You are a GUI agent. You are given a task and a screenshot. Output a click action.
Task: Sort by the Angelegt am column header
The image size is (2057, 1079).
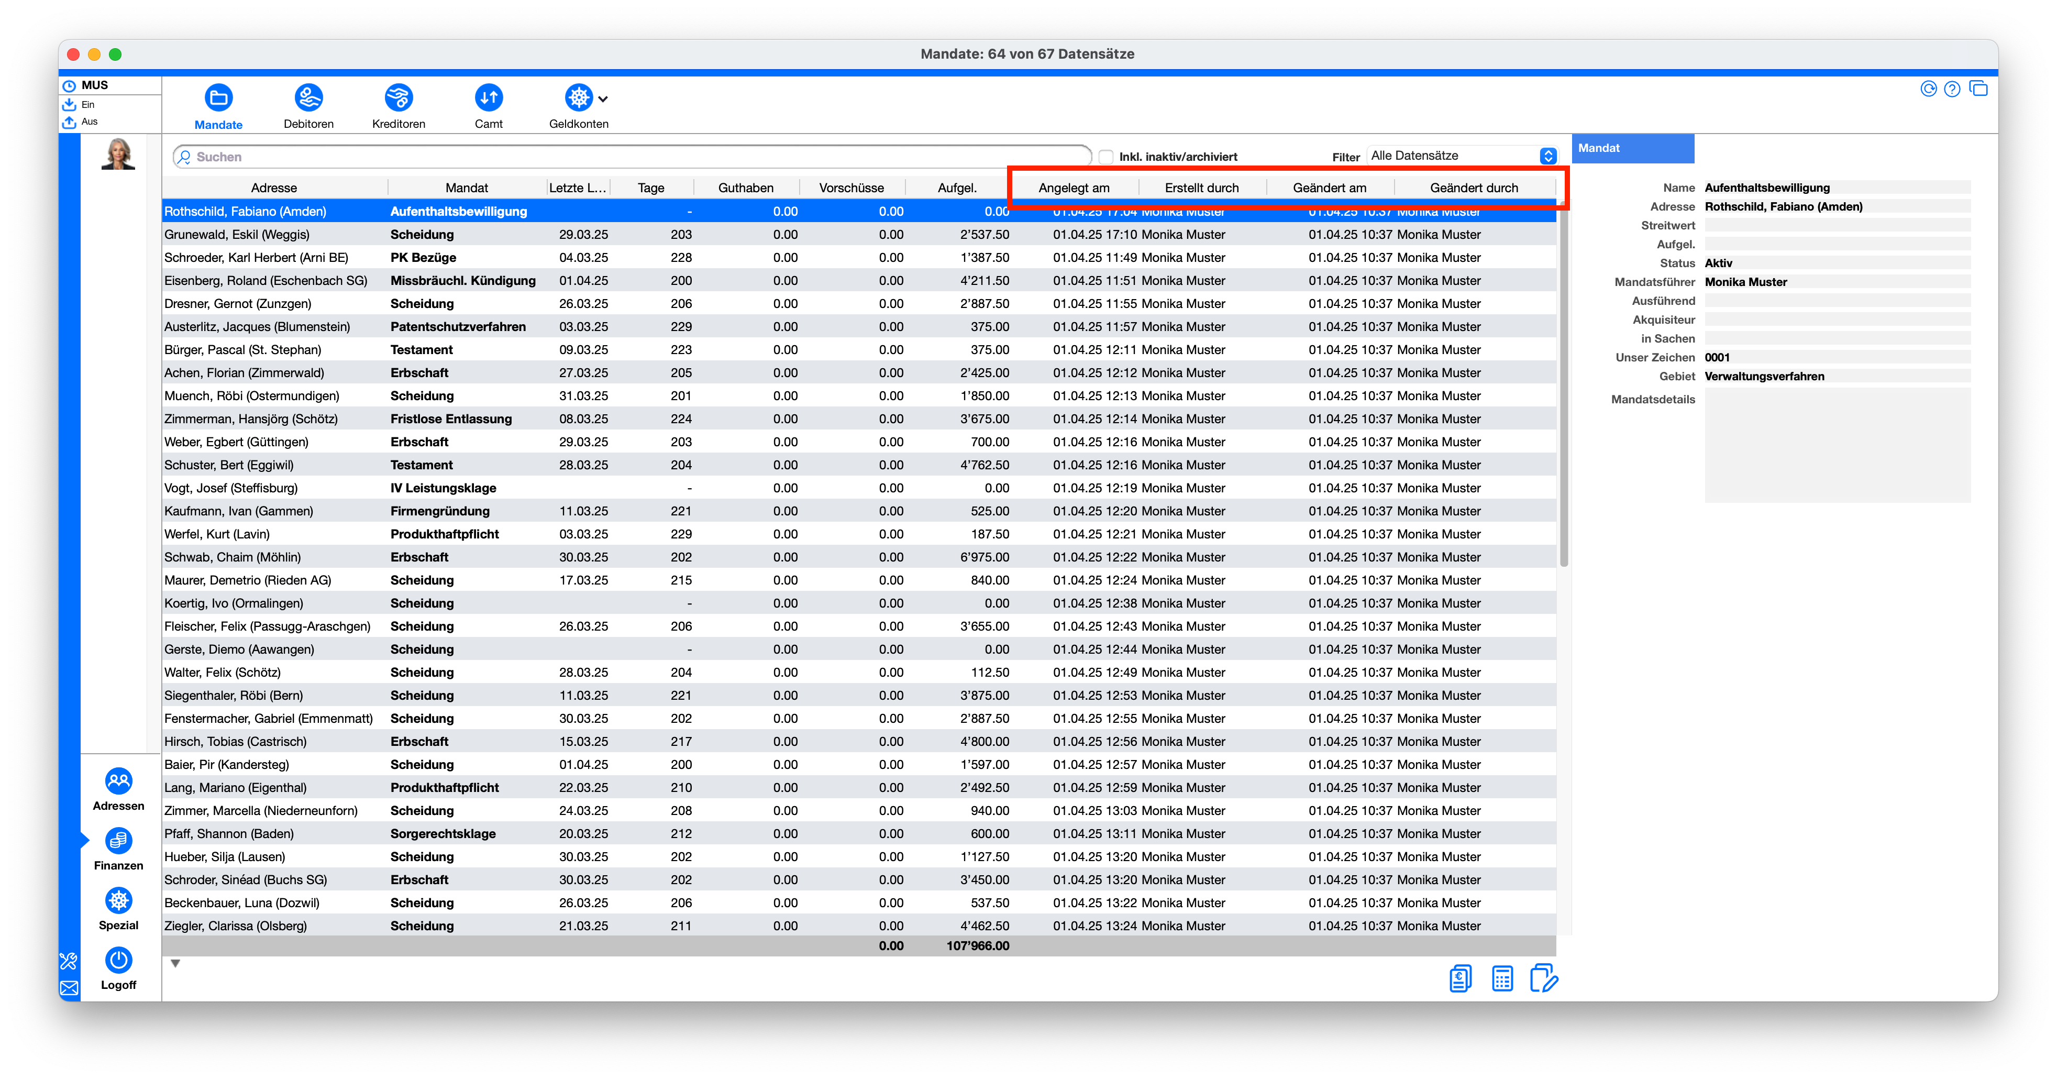[x=1073, y=188]
